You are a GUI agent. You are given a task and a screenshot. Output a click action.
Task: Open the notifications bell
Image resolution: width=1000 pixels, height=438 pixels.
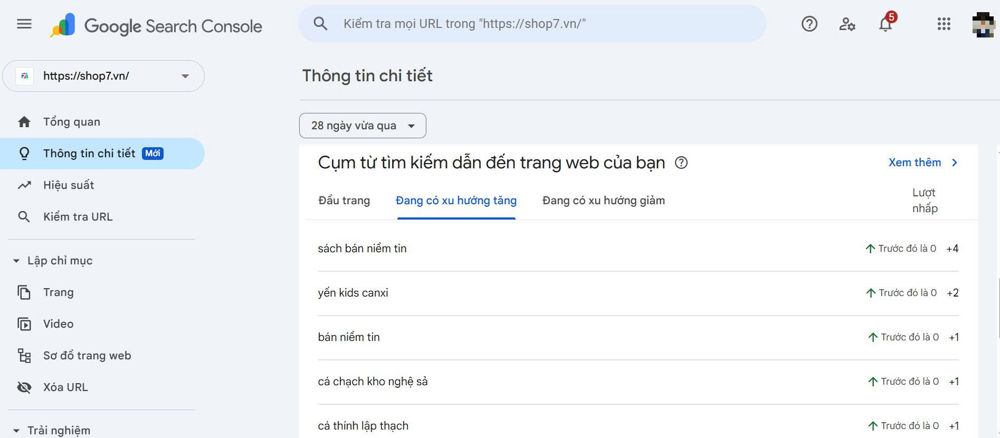point(885,24)
